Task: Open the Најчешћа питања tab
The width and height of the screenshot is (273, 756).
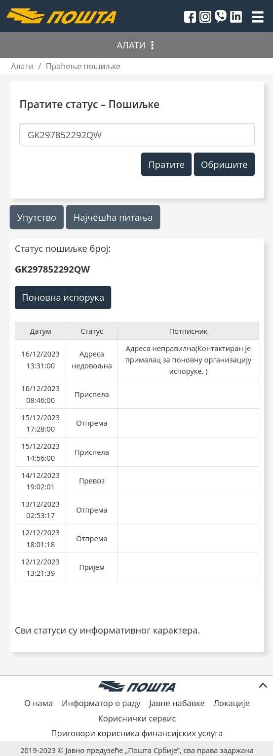Action: (x=113, y=217)
